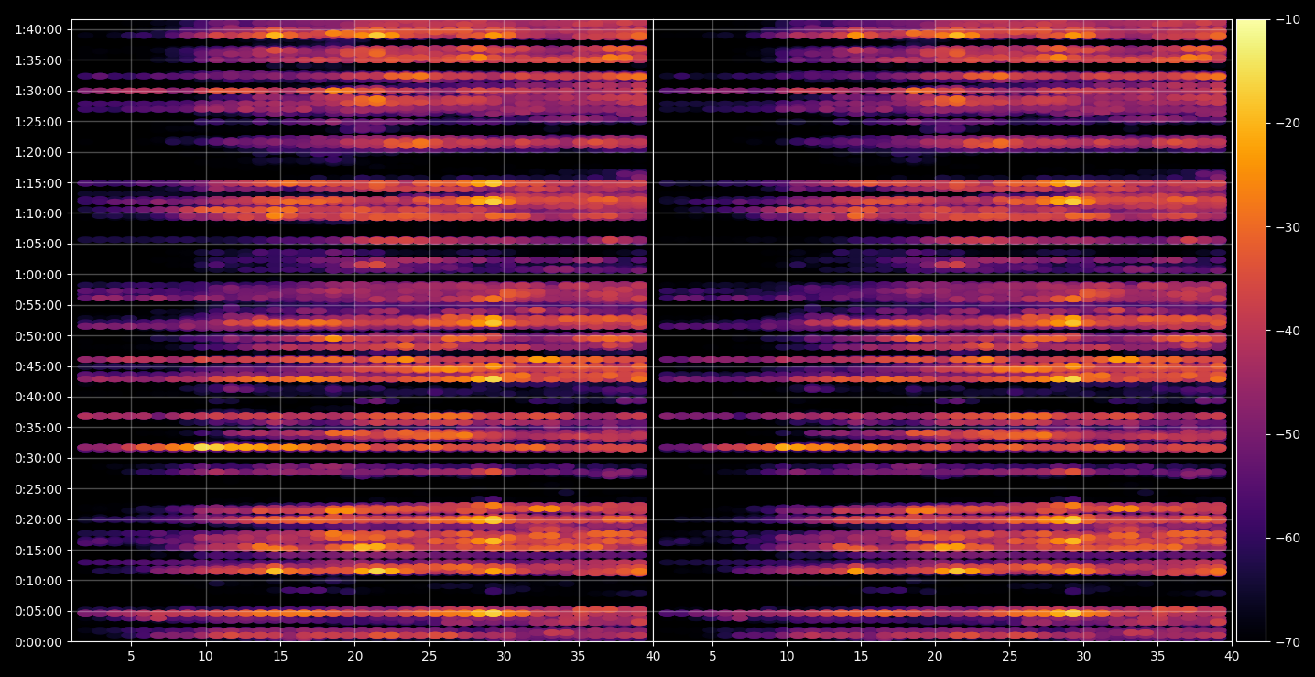1315x677 pixels.
Task: Select the 1:30:00 time tick label
Action: click(x=38, y=91)
